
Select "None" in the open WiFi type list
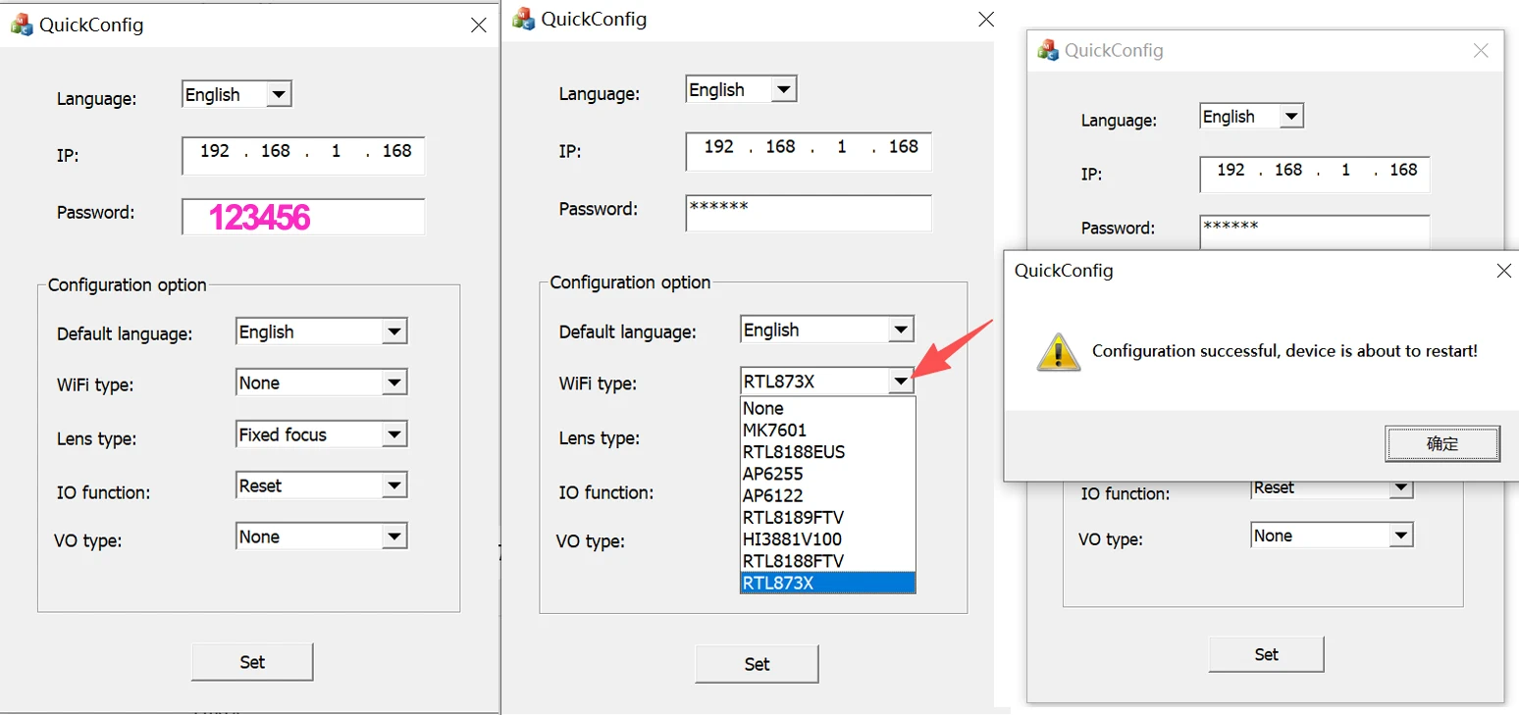coord(763,408)
